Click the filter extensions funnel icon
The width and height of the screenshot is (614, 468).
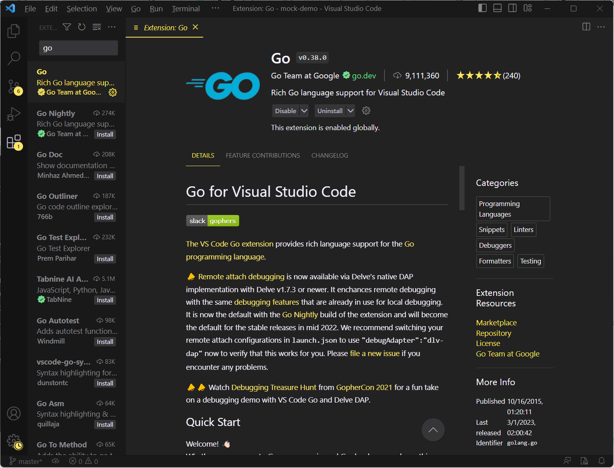(67, 27)
